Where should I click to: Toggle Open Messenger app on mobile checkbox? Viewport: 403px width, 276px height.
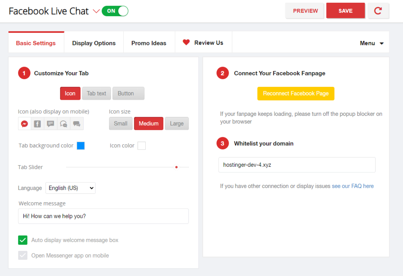22,255
